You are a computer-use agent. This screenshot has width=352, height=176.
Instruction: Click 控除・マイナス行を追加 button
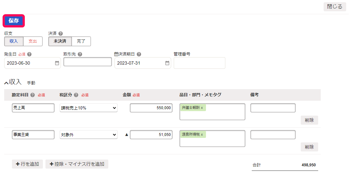77,164
